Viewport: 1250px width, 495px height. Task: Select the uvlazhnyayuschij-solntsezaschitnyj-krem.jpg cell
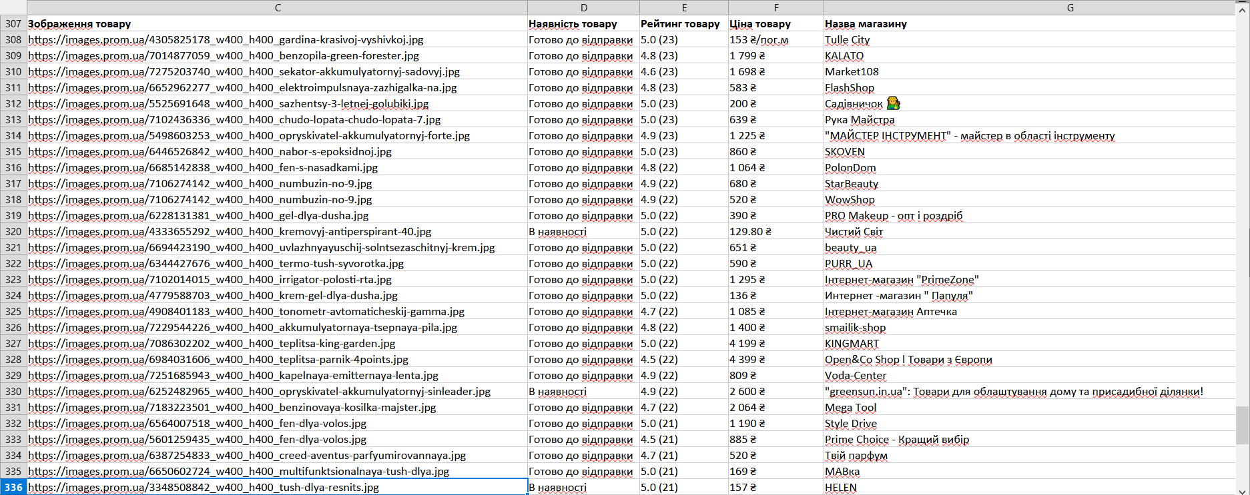tap(277, 247)
